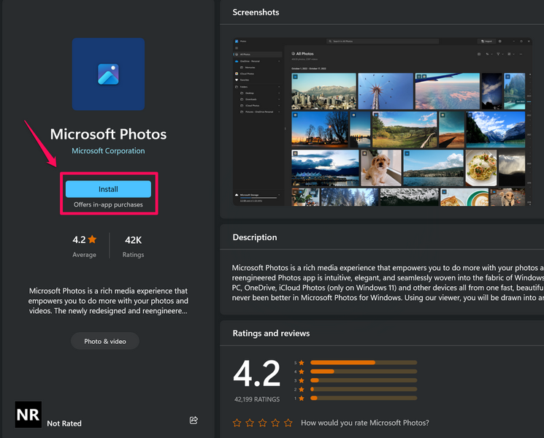Click the orange star beside 4.2 average

(92, 239)
